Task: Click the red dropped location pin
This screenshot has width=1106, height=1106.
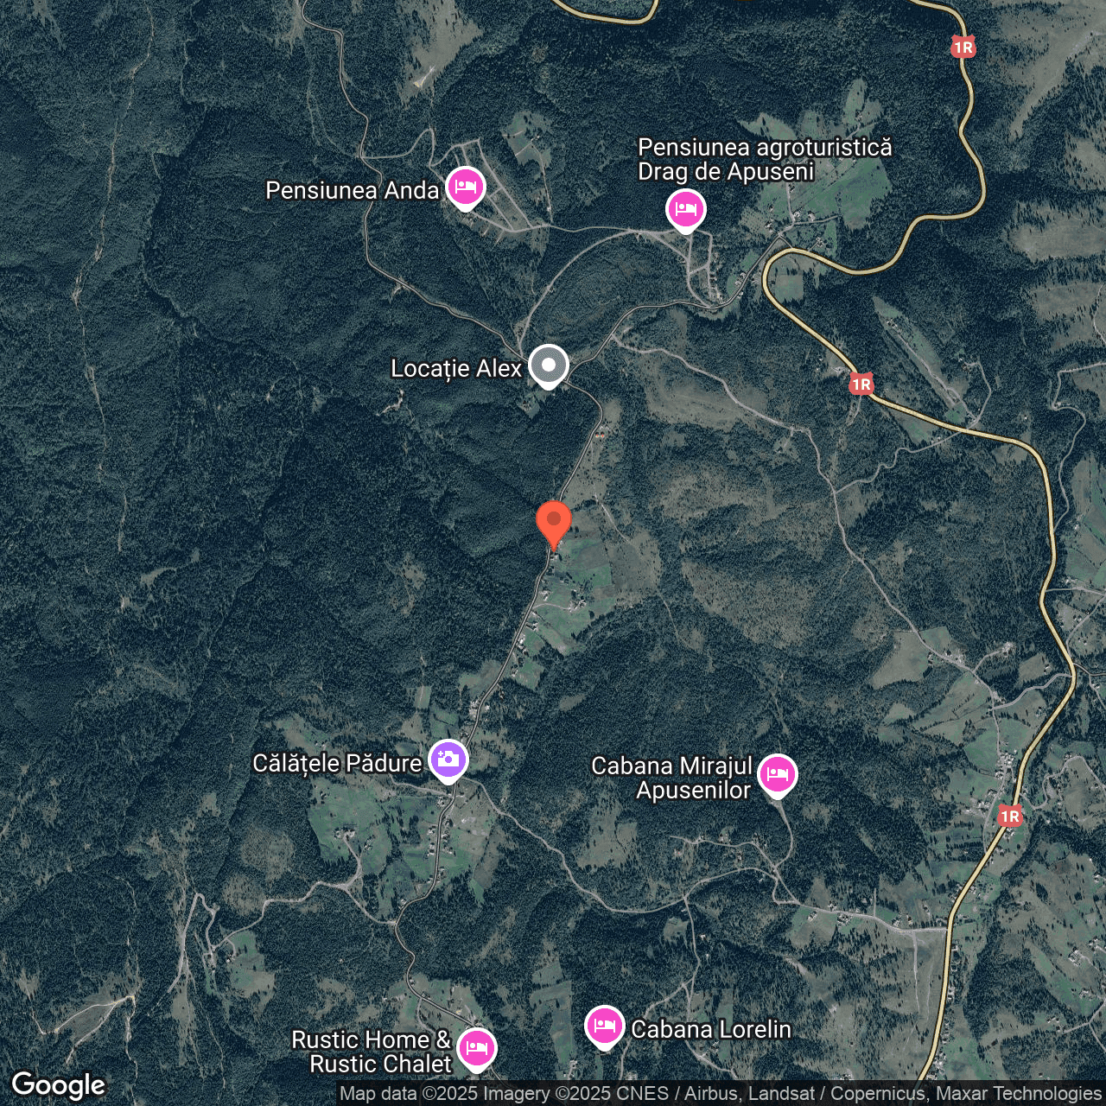Action: [554, 524]
